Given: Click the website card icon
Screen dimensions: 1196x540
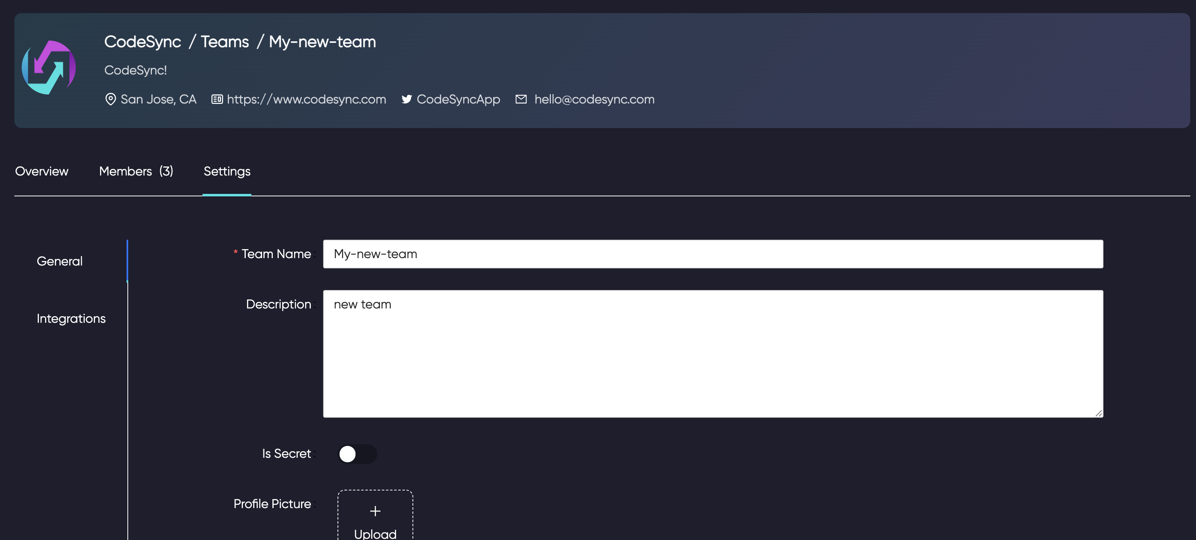Looking at the screenshot, I should click(x=217, y=99).
